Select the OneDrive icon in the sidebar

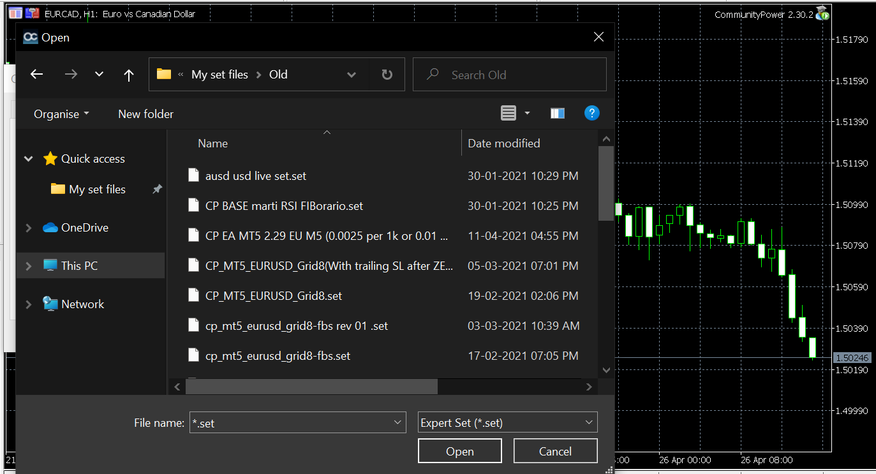coord(51,227)
